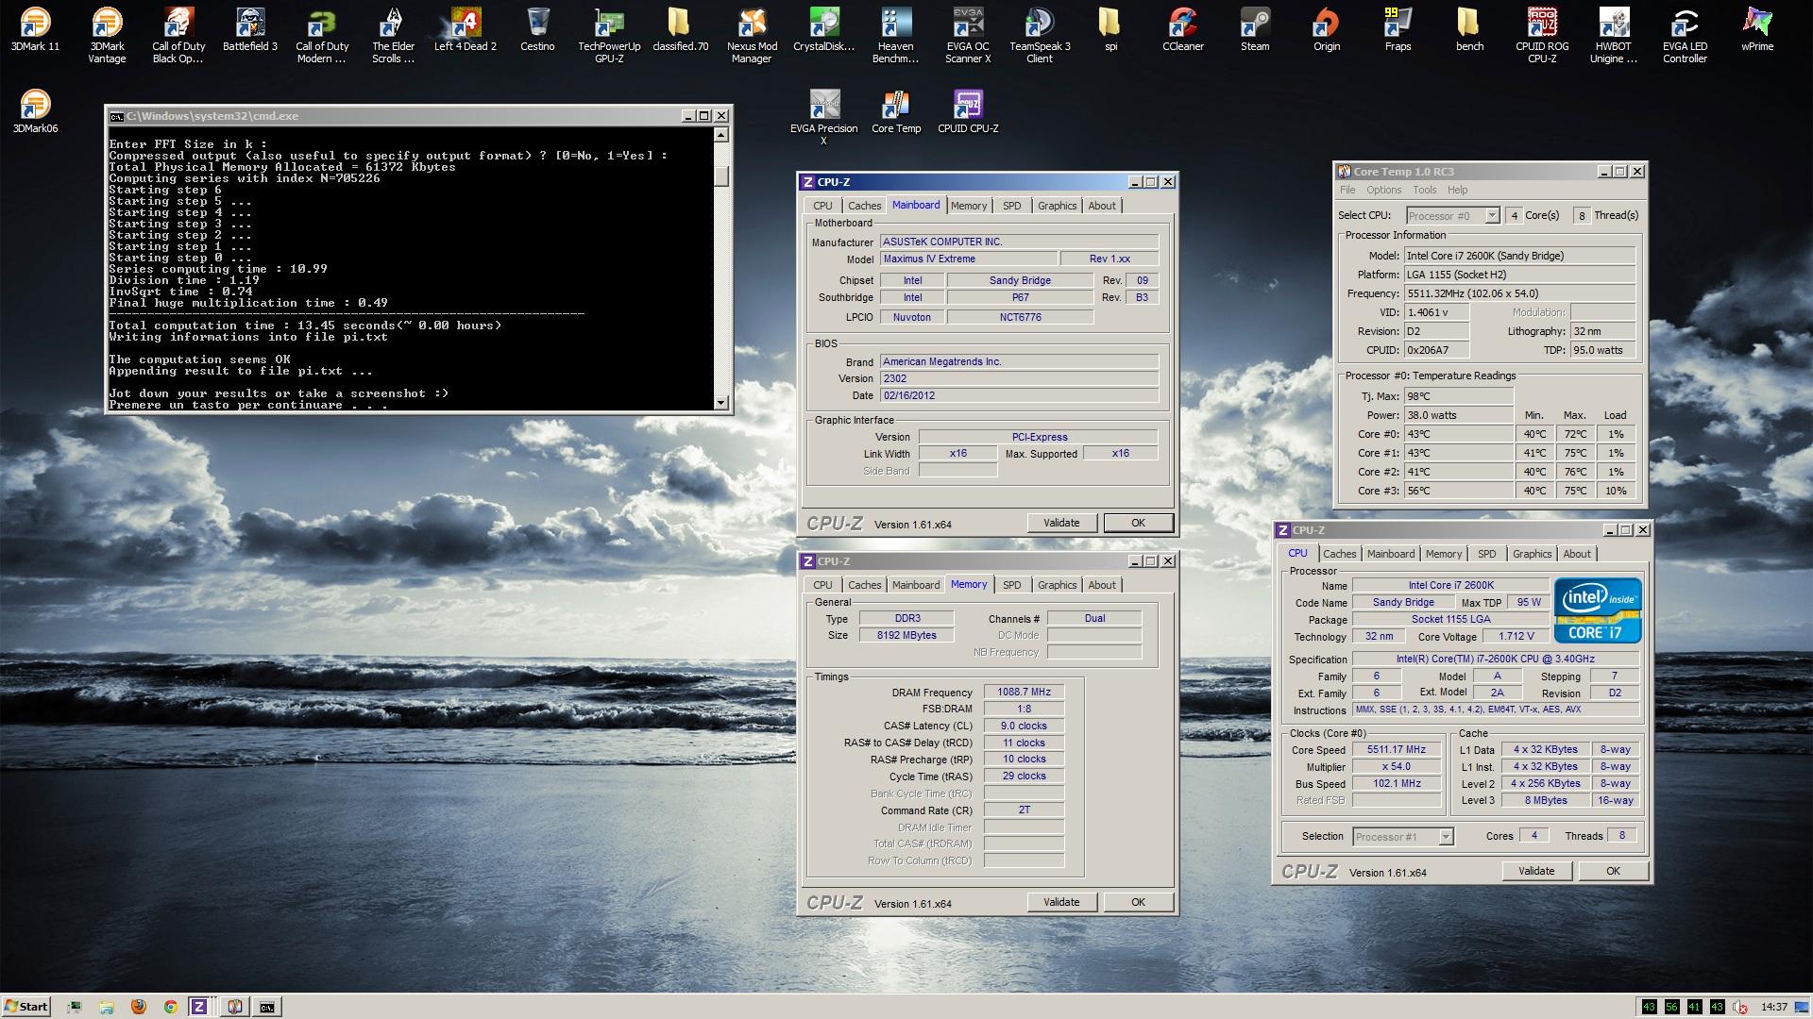1813x1019 pixels.
Task: Open CCleaner from the desktop
Action: [x=1183, y=29]
